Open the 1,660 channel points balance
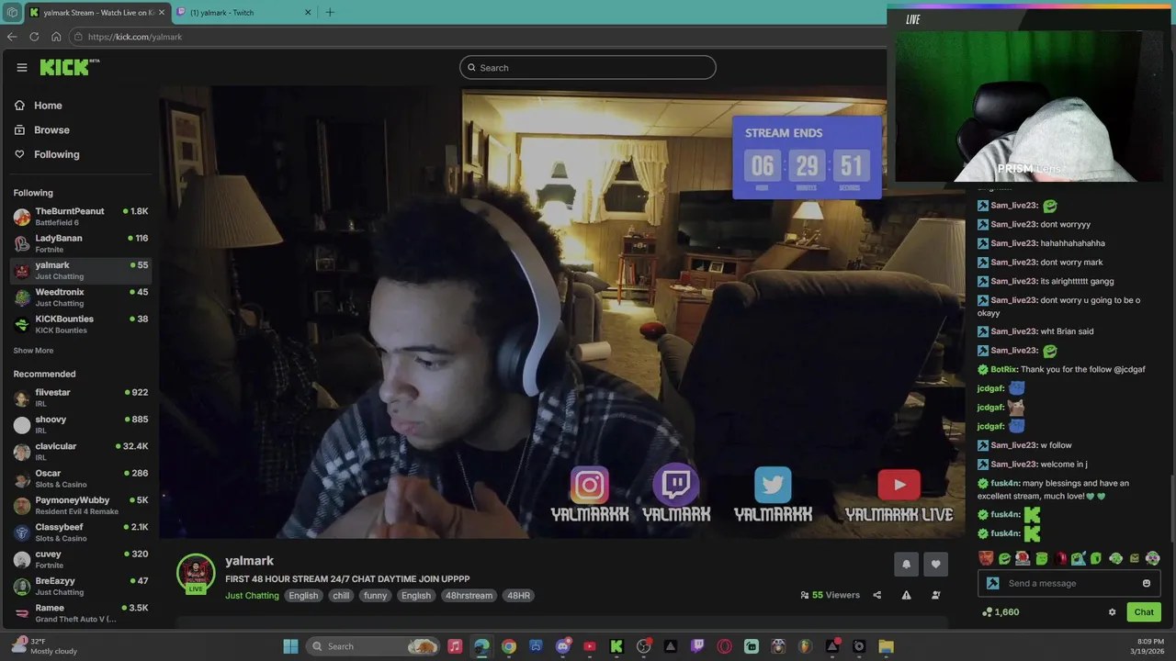1176x661 pixels. 1001,612
